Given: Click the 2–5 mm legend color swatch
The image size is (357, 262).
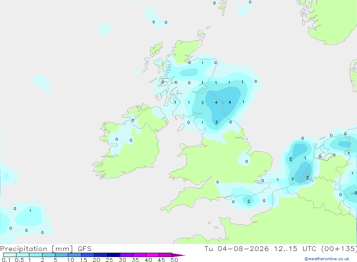Looking at the screenshot, I should 49,255.
